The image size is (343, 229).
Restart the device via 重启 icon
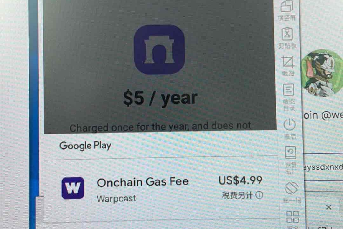pos(290,128)
